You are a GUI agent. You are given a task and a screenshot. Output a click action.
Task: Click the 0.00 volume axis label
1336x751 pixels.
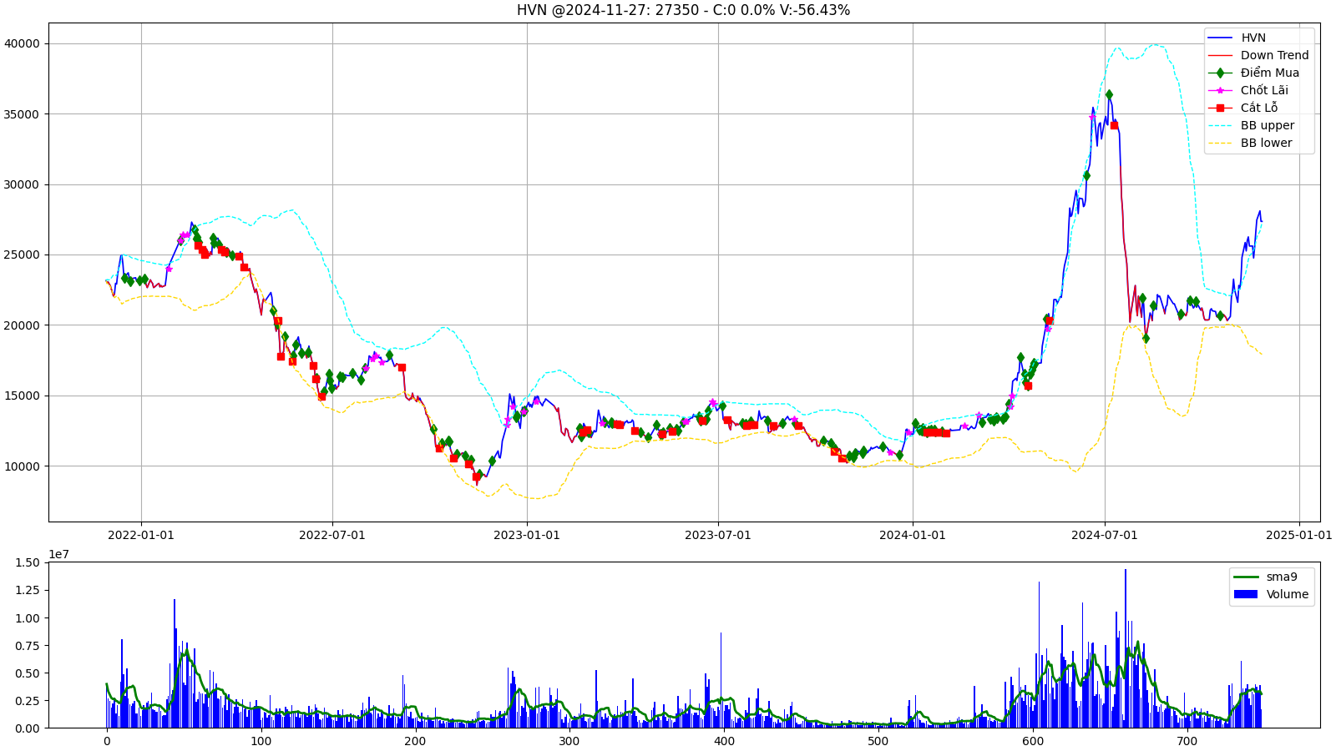pyautogui.click(x=28, y=728)
